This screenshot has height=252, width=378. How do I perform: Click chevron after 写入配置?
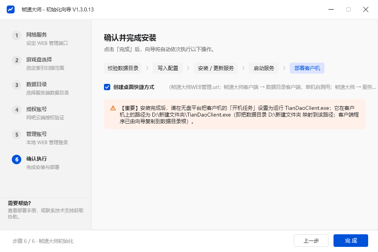pos(188,68)
